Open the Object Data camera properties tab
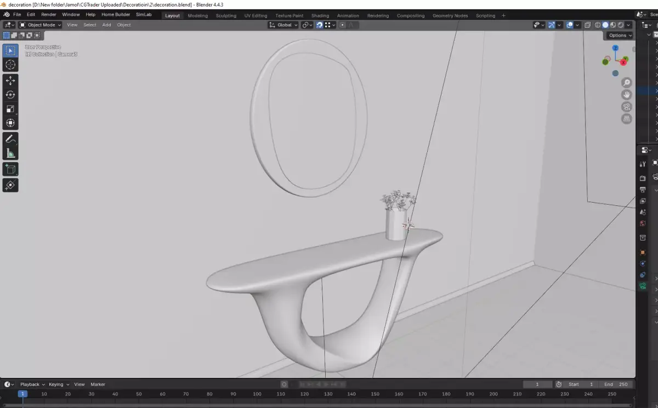 pyautogui.click(x=643, y=286)
